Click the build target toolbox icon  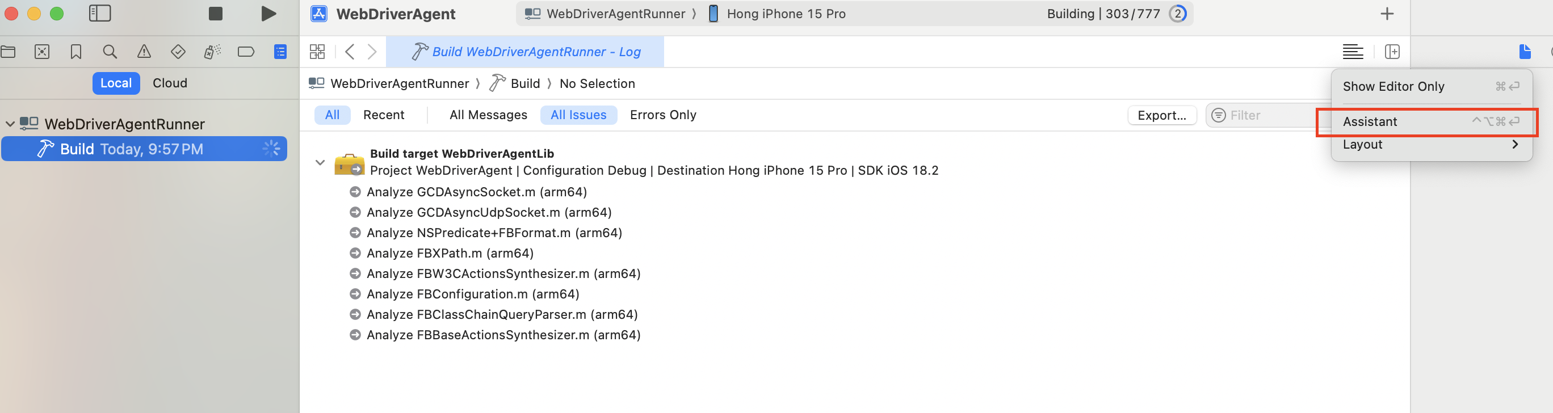[350, 164]
